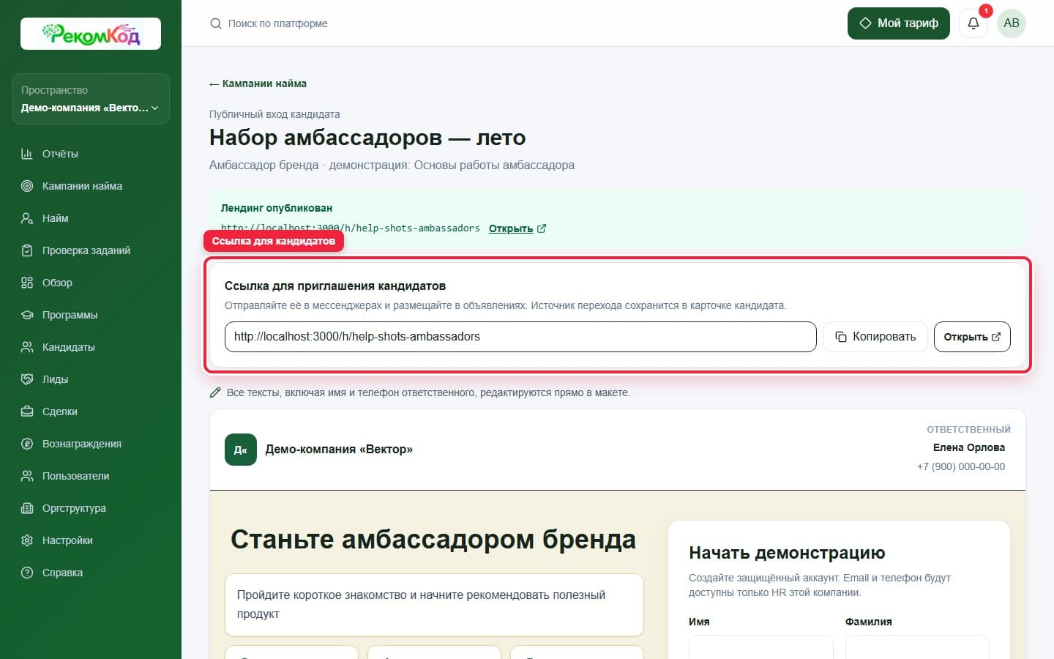Screen dimensions: 1054x659
Task: Click the Пользователи users icon
Action: pos(27,476)
